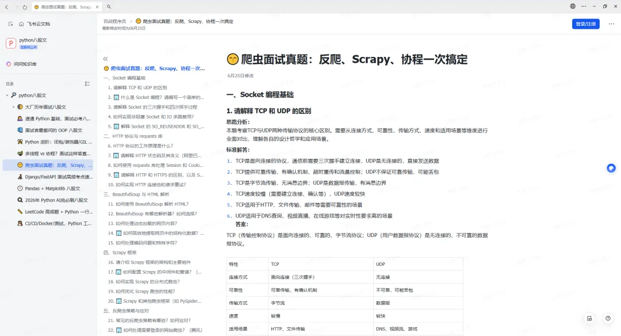Open Django/FastAPI 面试高频考点 document
Image resolution: width=621 pixels, height=336 pixels.
point(55,177)
